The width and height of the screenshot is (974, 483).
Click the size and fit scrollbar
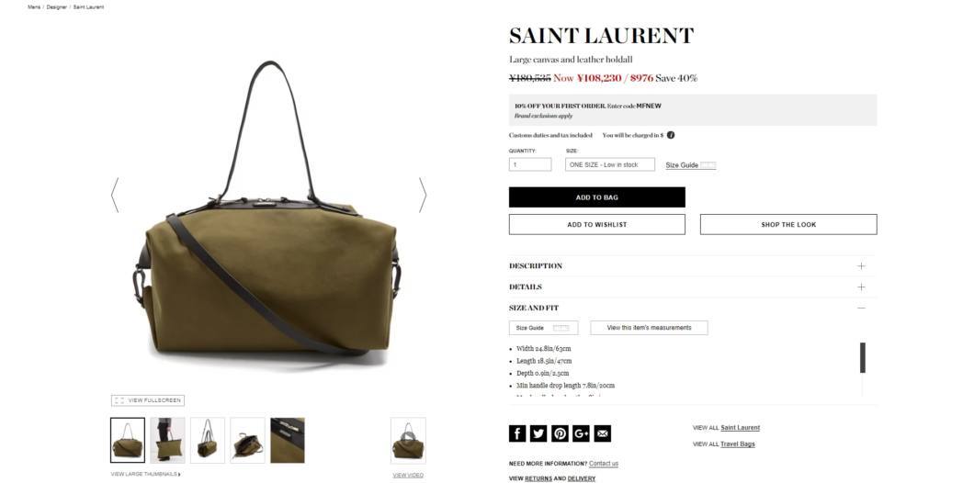click(863, 357)
